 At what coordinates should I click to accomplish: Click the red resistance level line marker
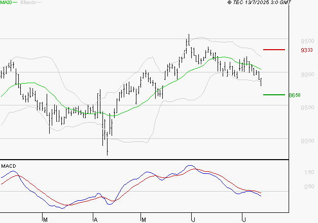point(274,50)
